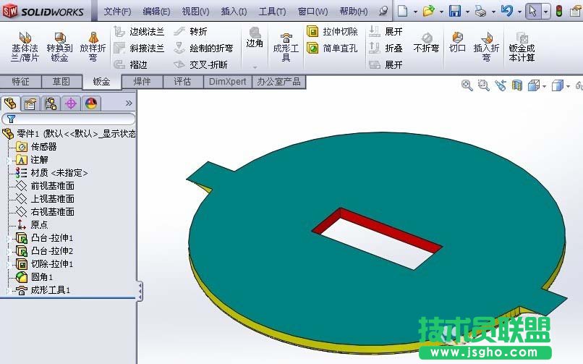Screen dimensions: 583x364
Task: Open the Corners (边角) dropdown arrow
Action: (x=255, y=67)
